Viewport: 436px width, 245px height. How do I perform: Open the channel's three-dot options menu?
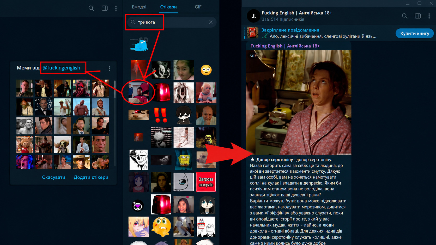click(429, 16)
